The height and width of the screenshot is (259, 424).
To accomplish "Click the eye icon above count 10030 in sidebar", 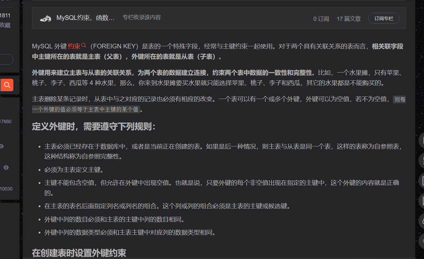I will [6, 167].
